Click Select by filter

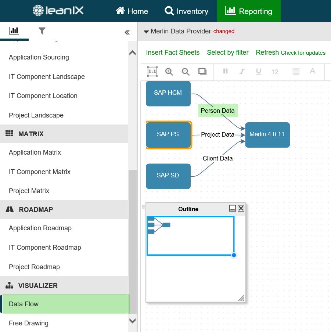point(227,52)
